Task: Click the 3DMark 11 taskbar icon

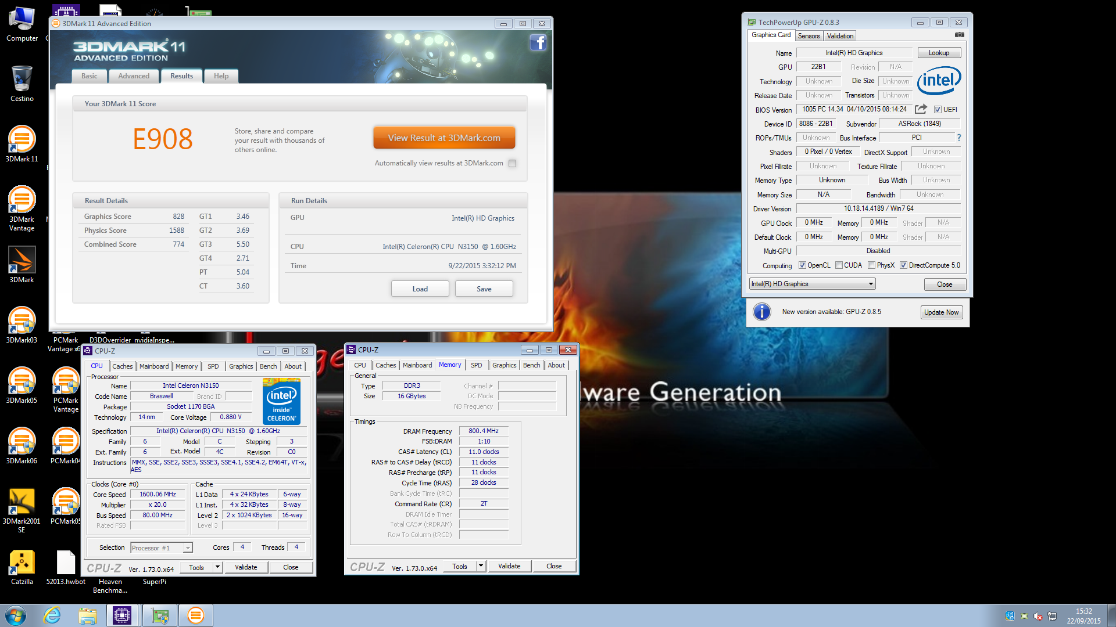Action: pos(195,615)
